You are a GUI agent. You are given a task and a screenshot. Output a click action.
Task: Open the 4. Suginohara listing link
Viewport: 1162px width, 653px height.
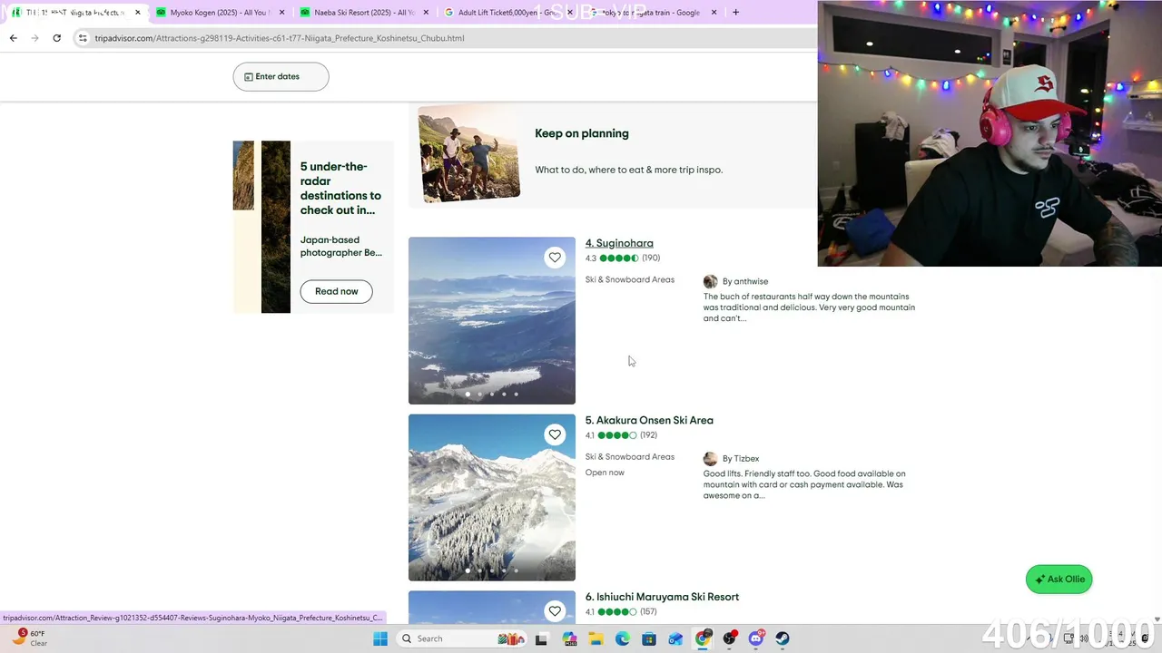619,243
